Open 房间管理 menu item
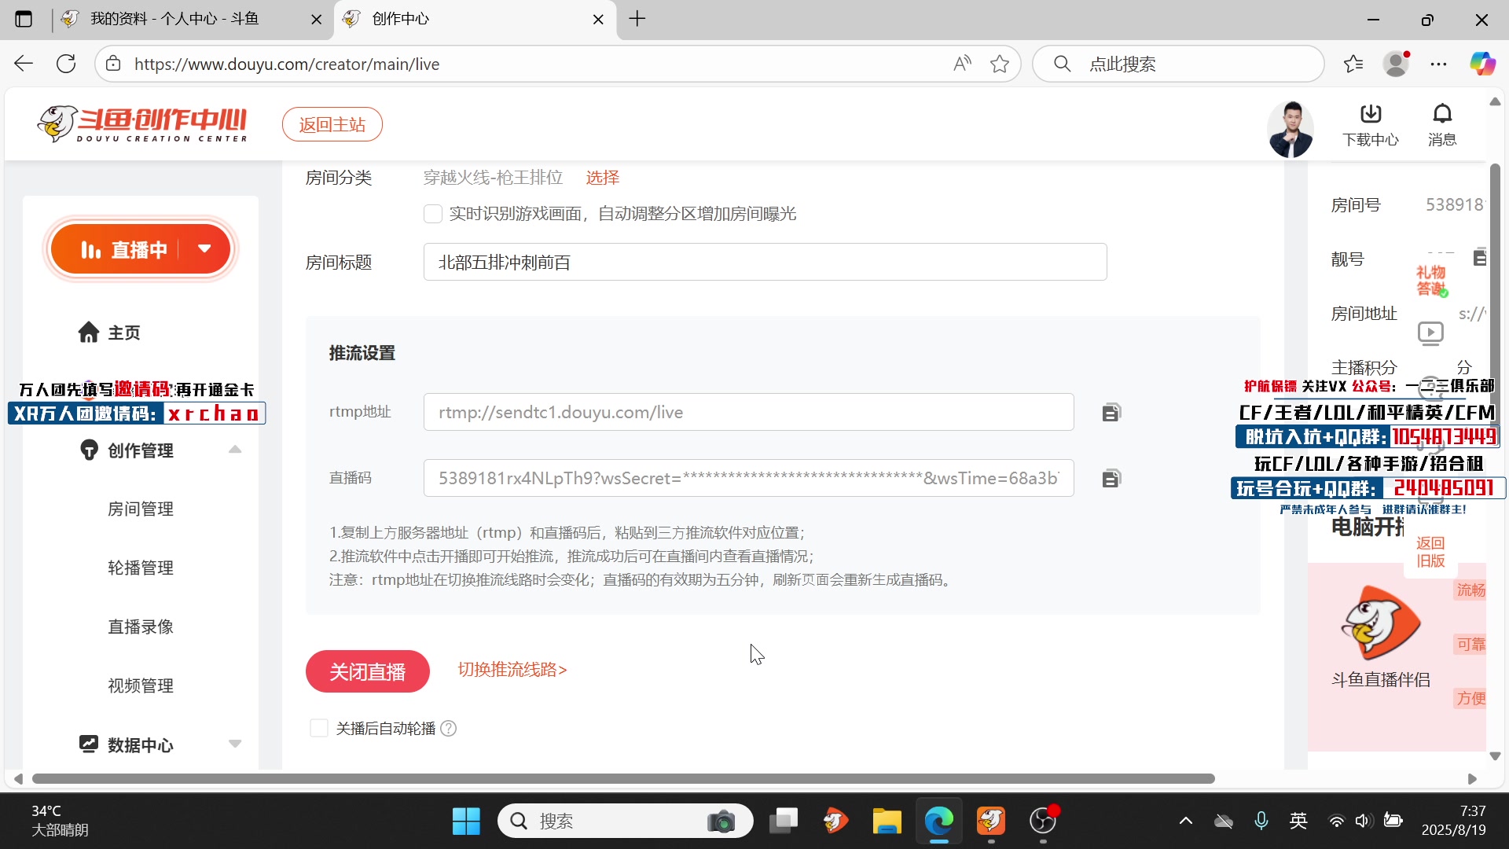The height and width of the screenshot is (849, 1509). coord(141,509)
